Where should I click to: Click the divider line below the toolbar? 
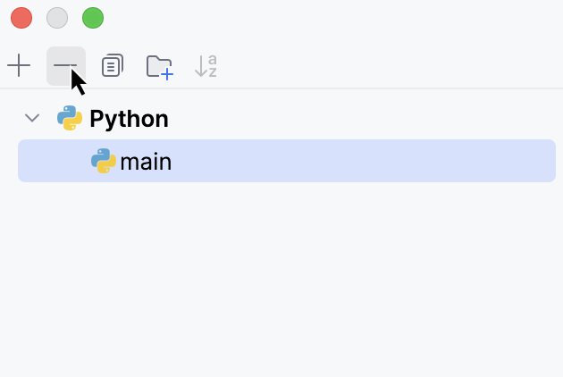(x=281, y=88)
